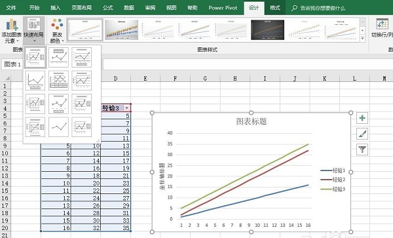The height and width of the screenshot is (238, 393).
Task: Click the 设计 chart tools tab
Action: pyautogui.click(x=254, y=8)
